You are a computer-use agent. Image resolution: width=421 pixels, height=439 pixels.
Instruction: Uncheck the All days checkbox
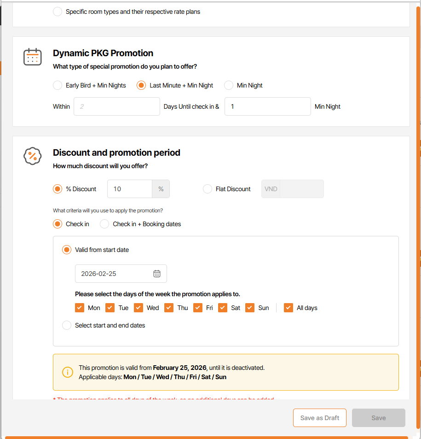pos(288,308)
